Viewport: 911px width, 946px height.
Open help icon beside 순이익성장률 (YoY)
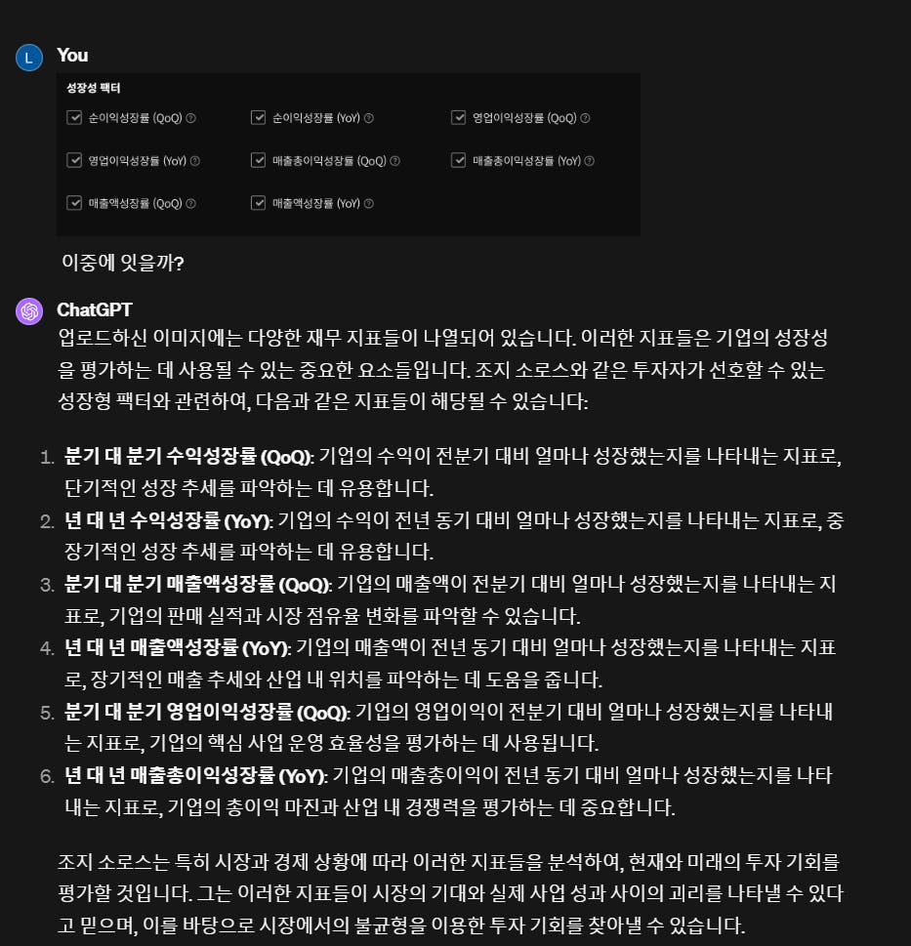[x=369, y=118]
